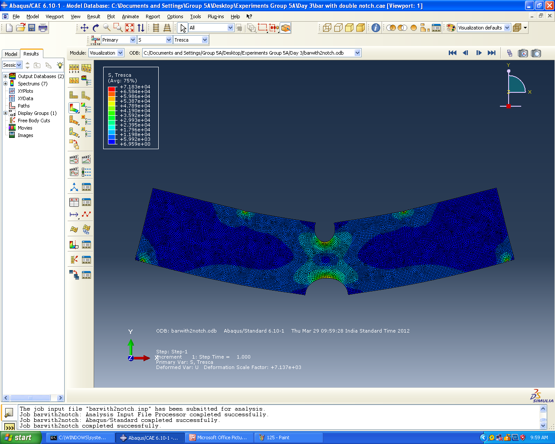Click the Animate Time History icon
Screen dimensions: 555x444
click(86, 160)
